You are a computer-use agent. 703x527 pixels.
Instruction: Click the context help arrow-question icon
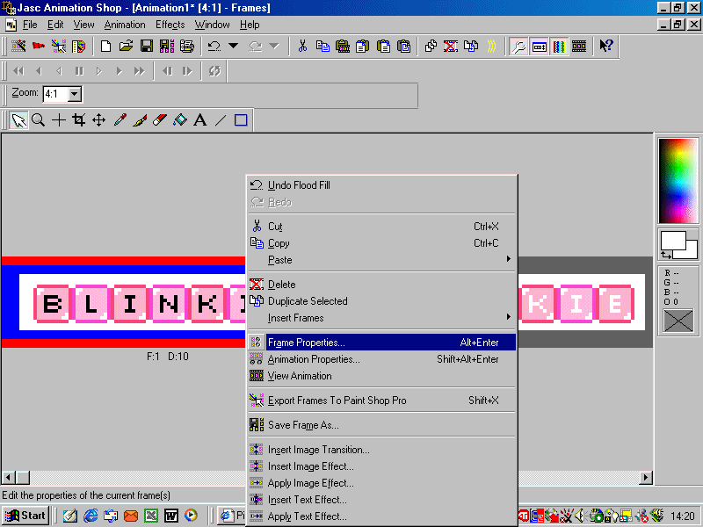606,47
